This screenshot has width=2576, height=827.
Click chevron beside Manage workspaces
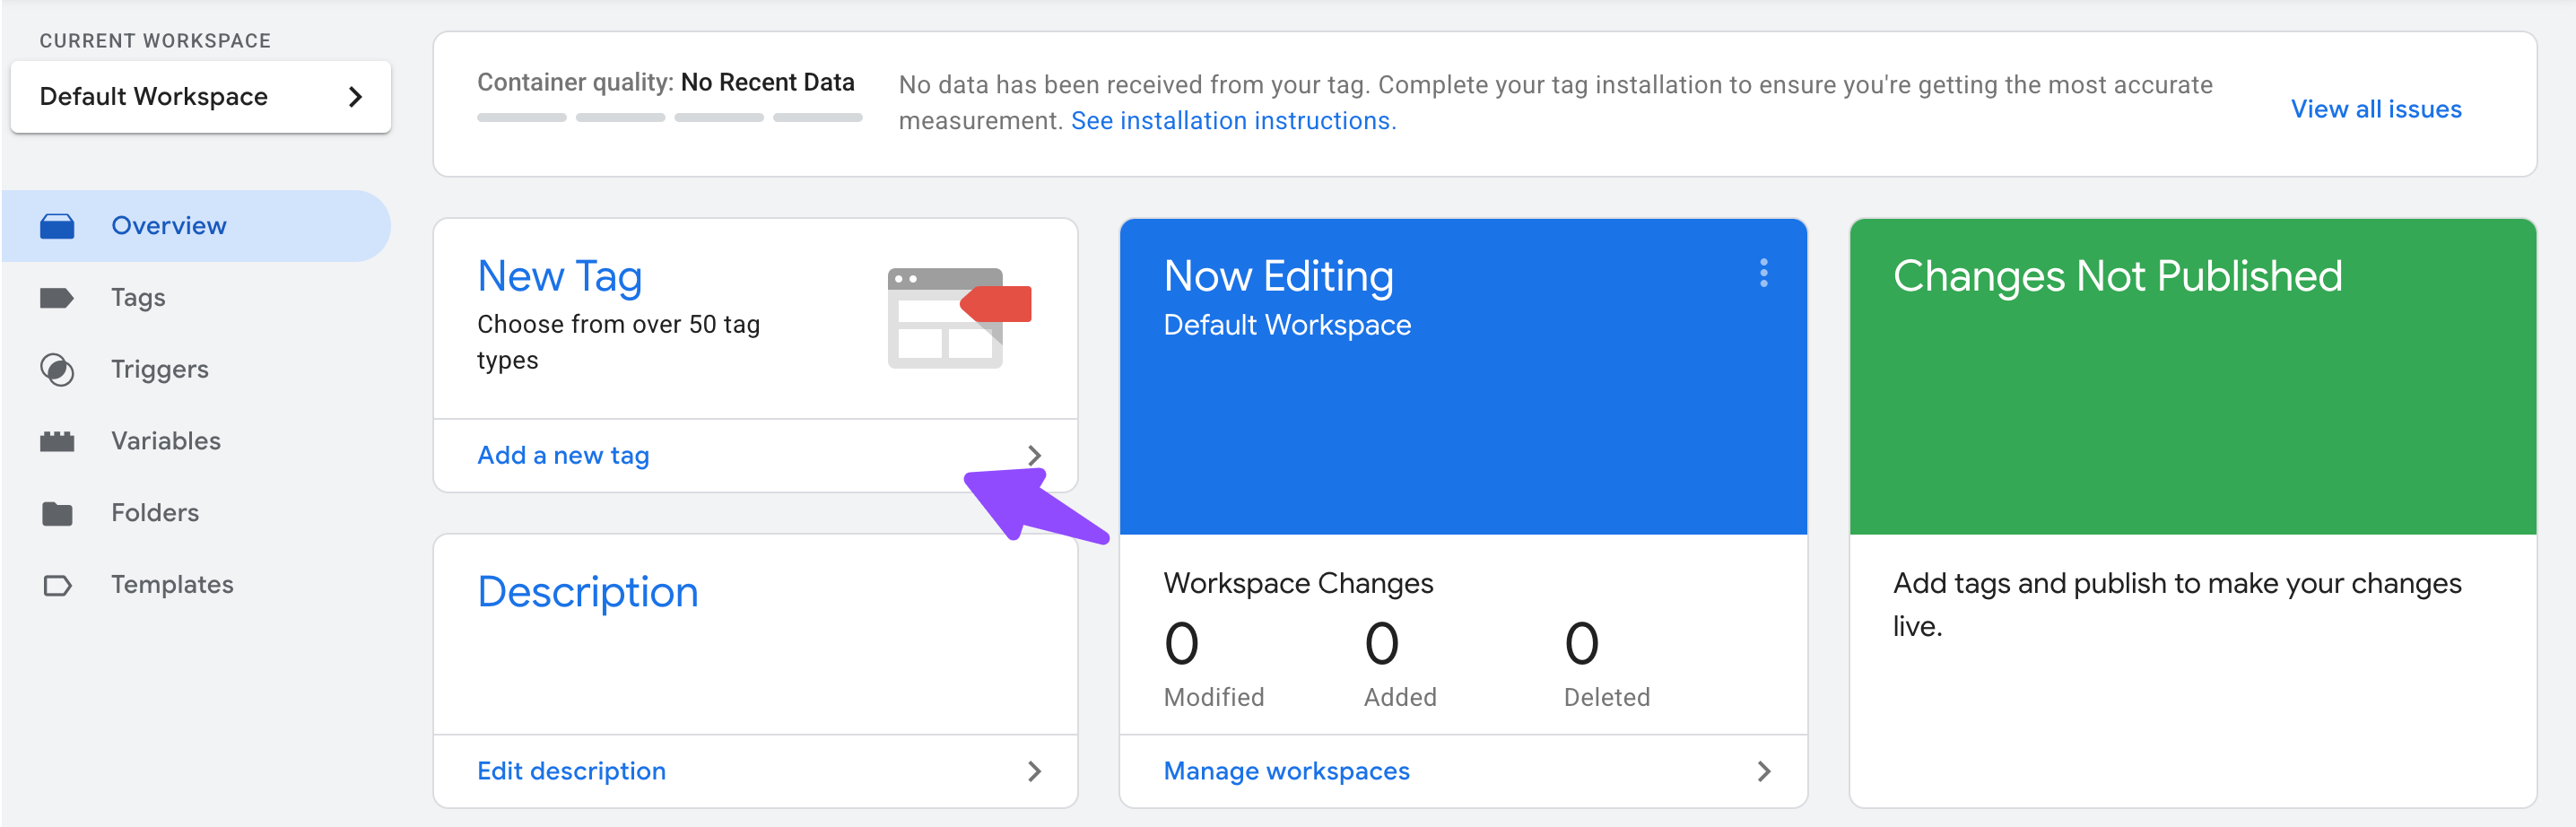pyautogui.click(x=1763, y=771)
